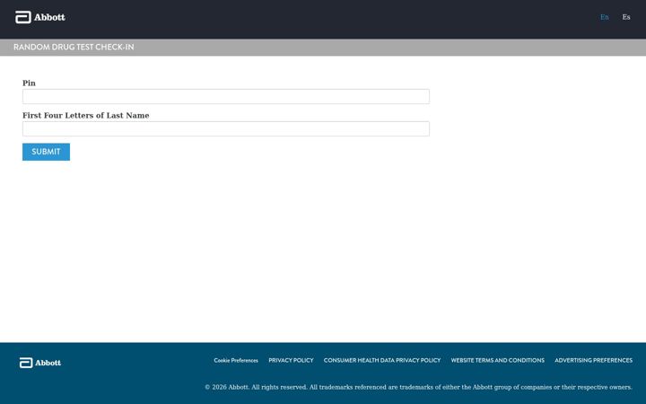Open Consumer Health Data Privacy Policy link
Image resolution: width=646 pixels, height=404 pixels.
[382, 360]
